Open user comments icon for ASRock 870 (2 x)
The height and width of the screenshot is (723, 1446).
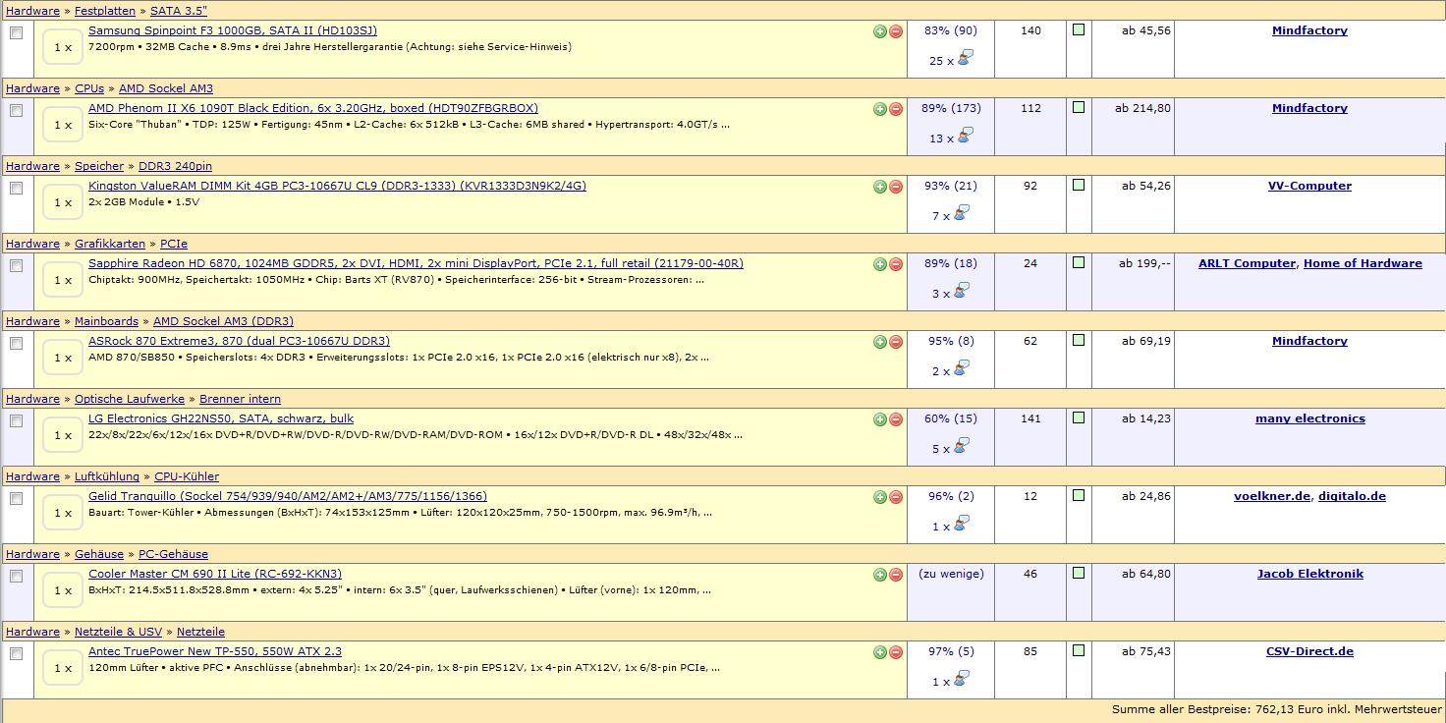click(962, 368)
